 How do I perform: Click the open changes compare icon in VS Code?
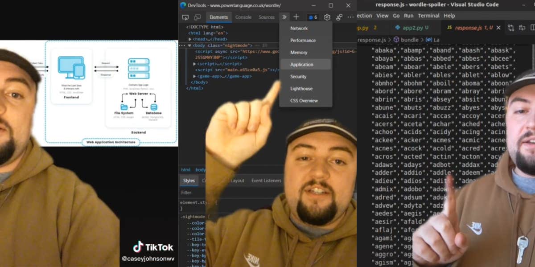point(511,28)
